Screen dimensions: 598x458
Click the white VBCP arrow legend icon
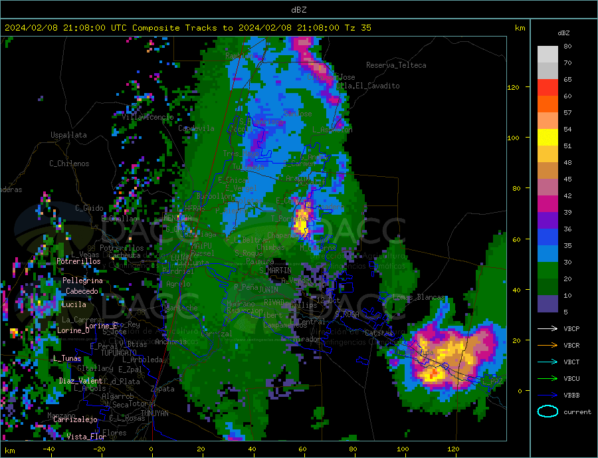click(x=548, y=328)
